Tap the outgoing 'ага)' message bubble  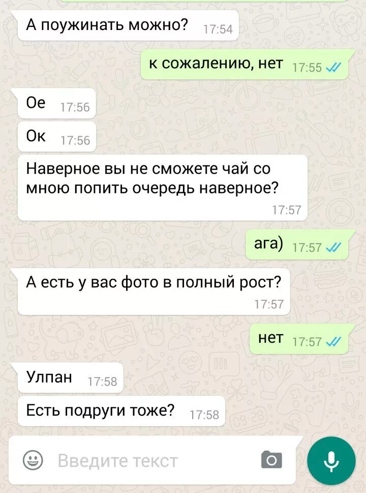tap(297, 244)
